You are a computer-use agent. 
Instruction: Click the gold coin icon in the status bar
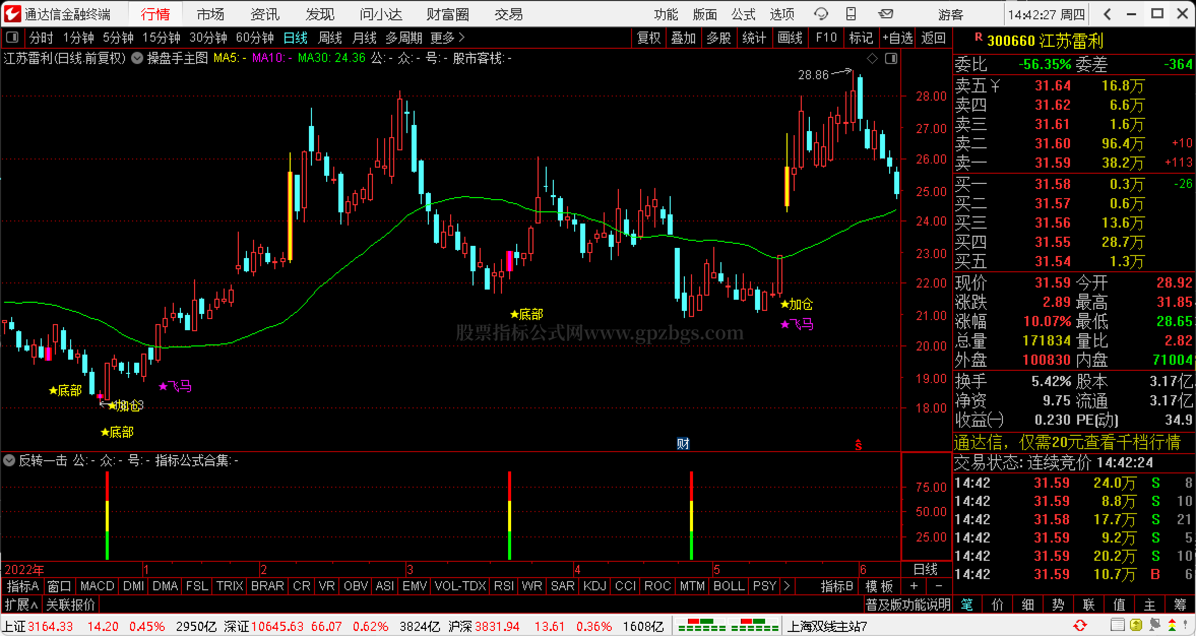1136,625
